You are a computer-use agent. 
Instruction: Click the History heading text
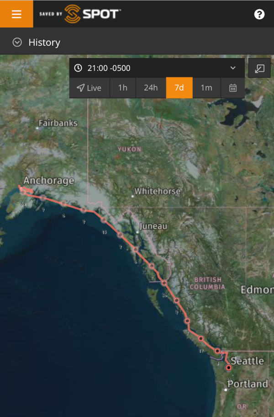tap(44, 43)
